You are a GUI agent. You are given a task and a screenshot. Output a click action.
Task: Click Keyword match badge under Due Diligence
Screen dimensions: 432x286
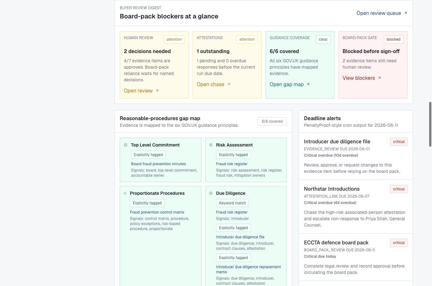click(232, 203)
